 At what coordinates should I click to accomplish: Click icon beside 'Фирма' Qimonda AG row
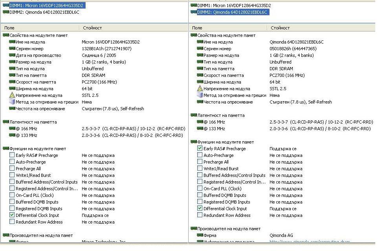[200, 235]
